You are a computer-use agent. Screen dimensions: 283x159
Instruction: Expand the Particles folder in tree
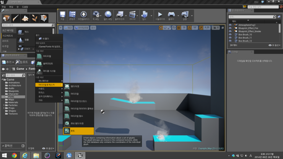(x=4, y=105)
